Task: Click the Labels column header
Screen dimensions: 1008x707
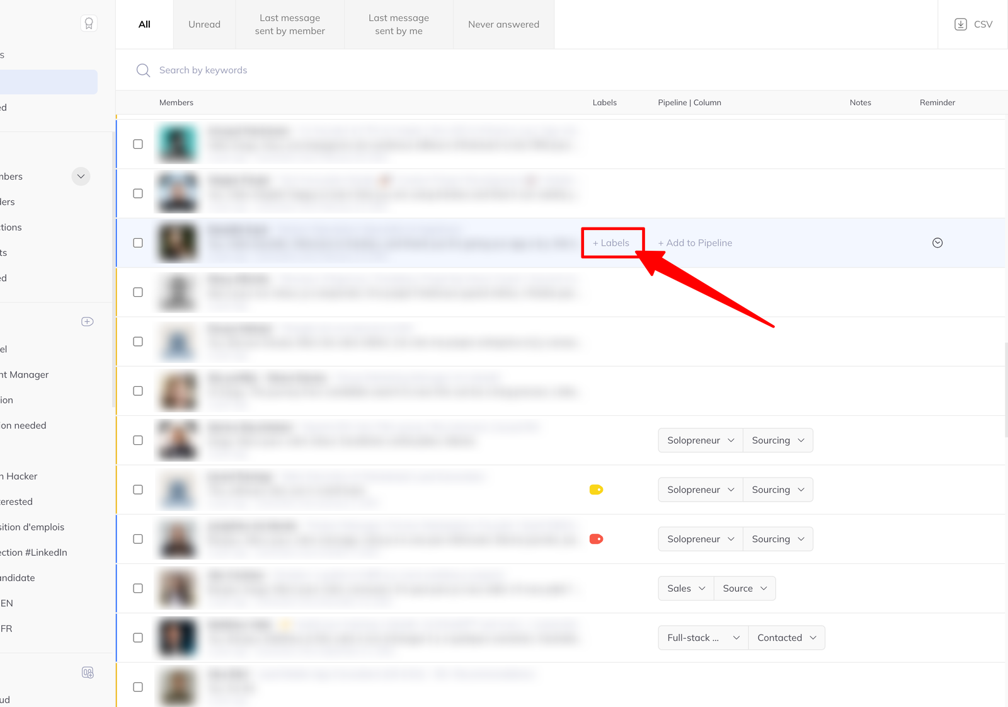Action: (605, 103)
